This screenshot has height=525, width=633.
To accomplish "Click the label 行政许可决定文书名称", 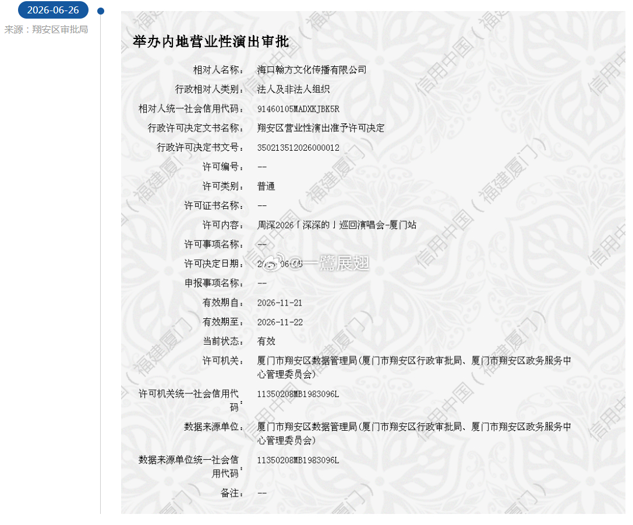I will (x=196, y=128).
